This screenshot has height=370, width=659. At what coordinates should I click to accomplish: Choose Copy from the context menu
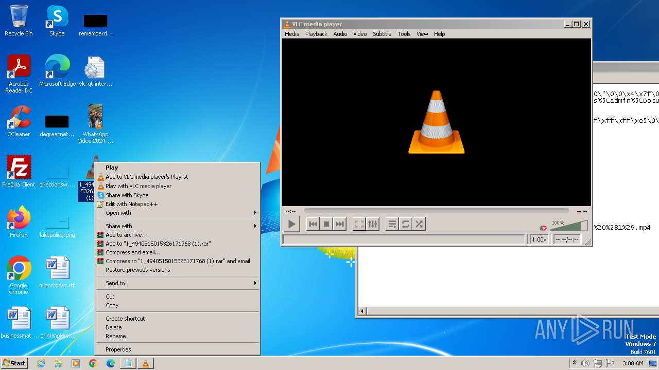[x=178, y=305]
